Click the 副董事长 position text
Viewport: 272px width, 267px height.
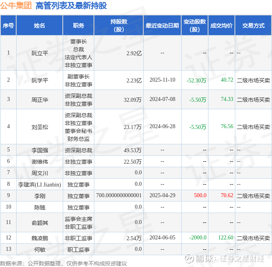pos(79,77)
